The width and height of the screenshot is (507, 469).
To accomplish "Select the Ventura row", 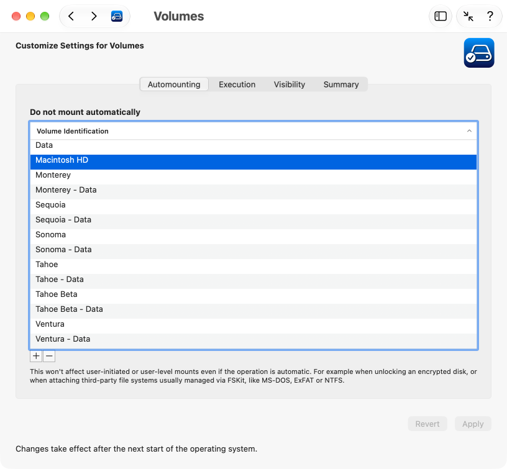I will click(x=253, y=326).
